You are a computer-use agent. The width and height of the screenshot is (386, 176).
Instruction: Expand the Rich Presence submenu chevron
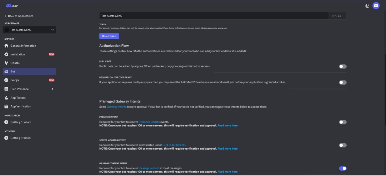coord(52,89)
